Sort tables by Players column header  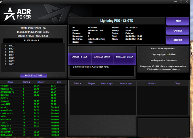[92, 84]
